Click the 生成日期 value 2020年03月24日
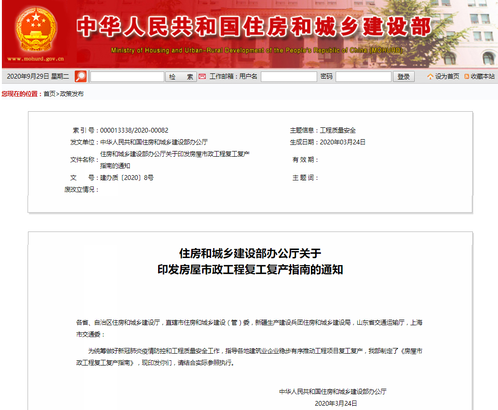Image resolution: width=498 pixels, height=410 pixels. [x=342, y=142]
